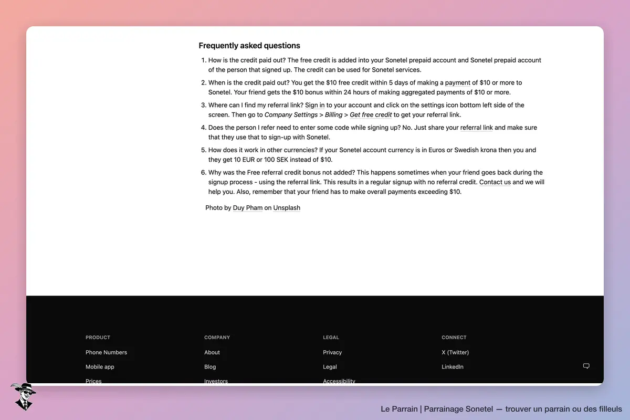The width and height of the screenshot is (630, 420).
Task: Follow the "referral link" hyperlink
Action: point(477,128)
